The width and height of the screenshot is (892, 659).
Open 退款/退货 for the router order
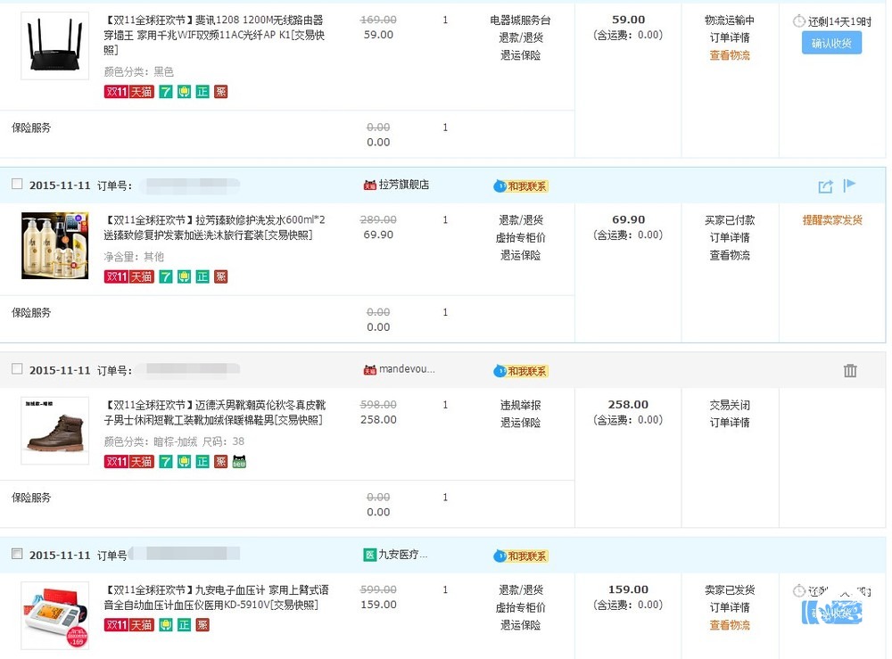(x=520, y=37)
